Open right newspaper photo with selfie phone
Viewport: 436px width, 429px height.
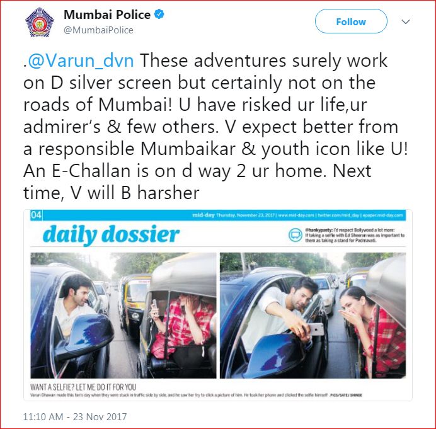[x=313, y=315]
